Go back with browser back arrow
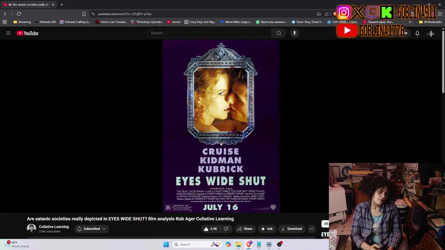This screenshot has width=445, height=250. click(x=5, y=14)
